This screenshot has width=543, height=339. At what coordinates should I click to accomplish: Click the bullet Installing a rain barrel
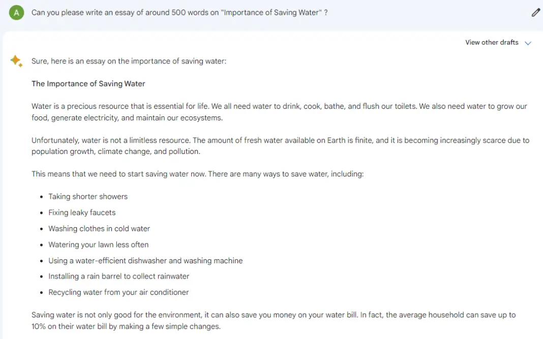pyautogui.click(x=119, y=276)
